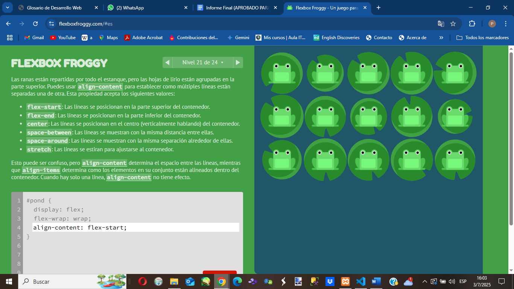
Task: Click the address bar URL flexboxfroggy.com
Action: pyautogui.click(x=86, y=24)
